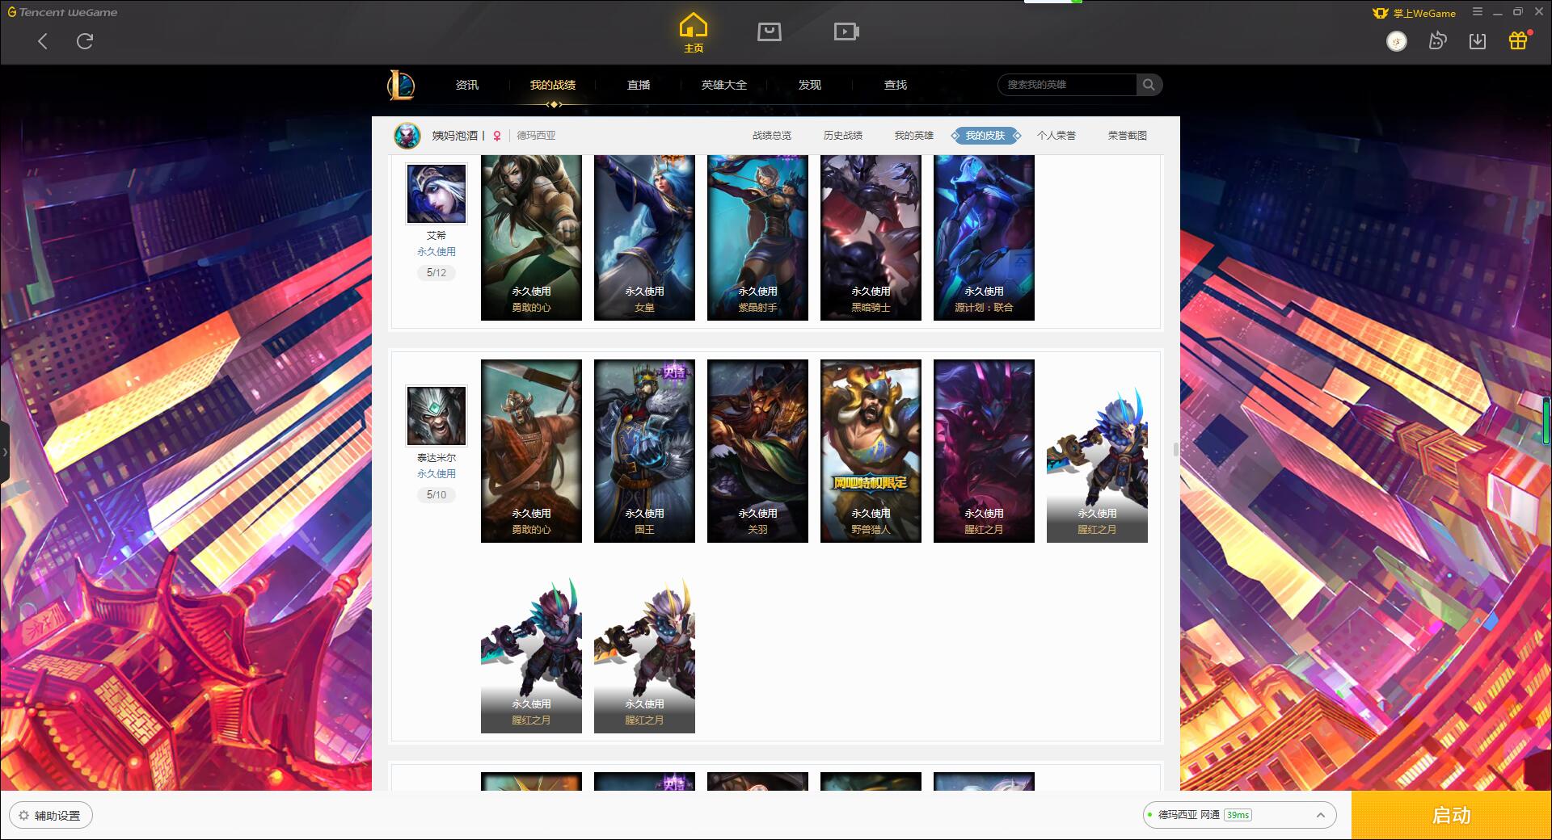Open the friends sharing icon beside the avatar
Image resolution: width=1552 pixels, height=840 pixels.
coord(1437,40)
